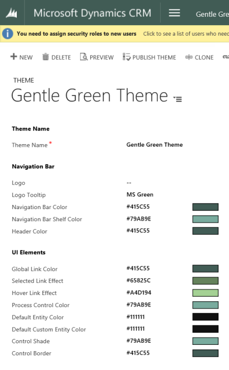The height and width of the screenshot is (370, 229).
Task: Click the Selected Link Effect swatch
Action: (205, 280)
